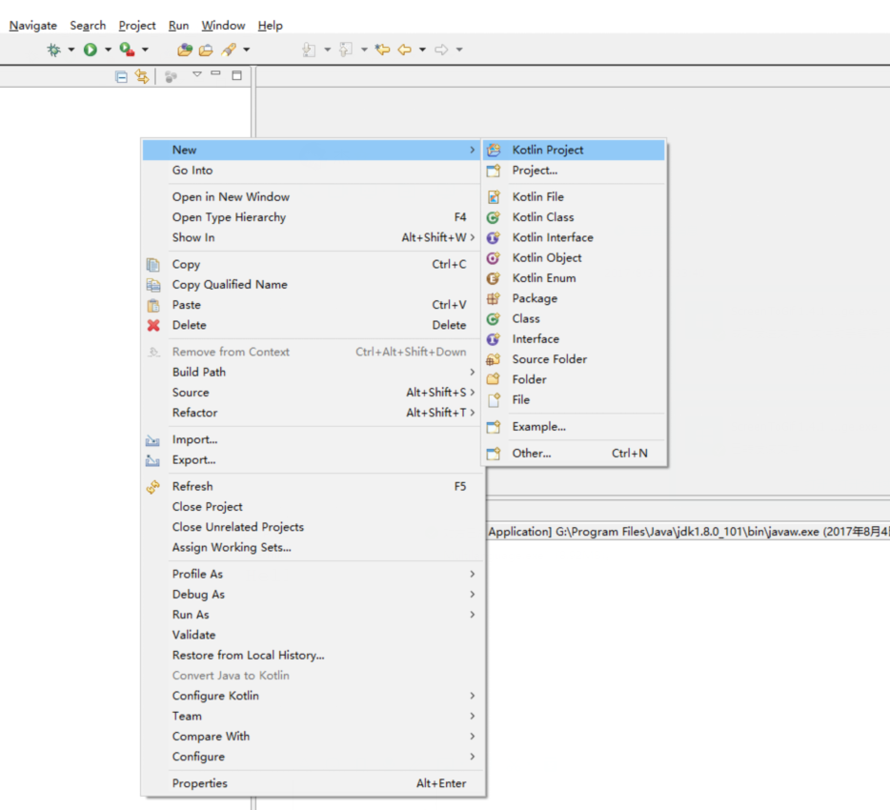Choose Open in New Window
This screenshot has height=810, width=890.
[x=312, y=197]
